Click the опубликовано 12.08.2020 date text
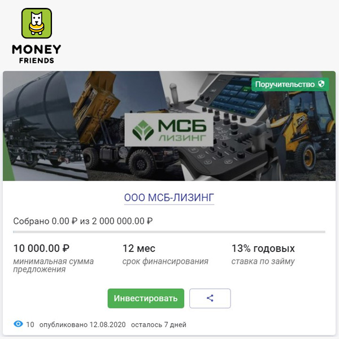339x339 pixels. point(82,324)
